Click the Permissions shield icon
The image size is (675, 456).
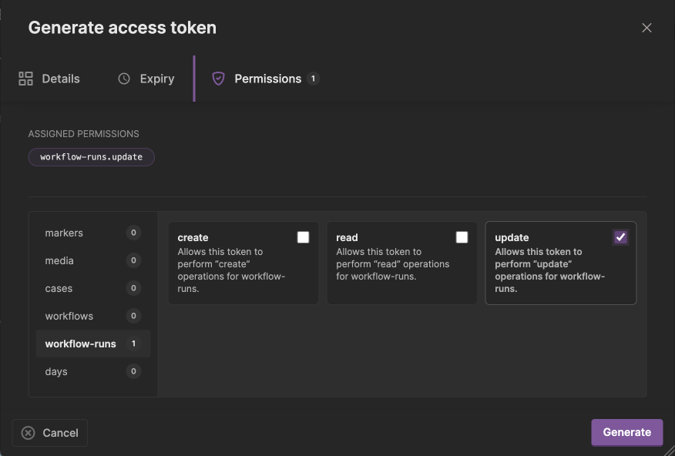pyautogui.click(x=218, y=79)
